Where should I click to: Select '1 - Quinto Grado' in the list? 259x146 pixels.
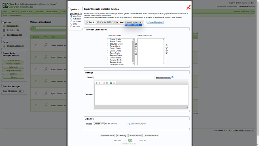point(114,51)
